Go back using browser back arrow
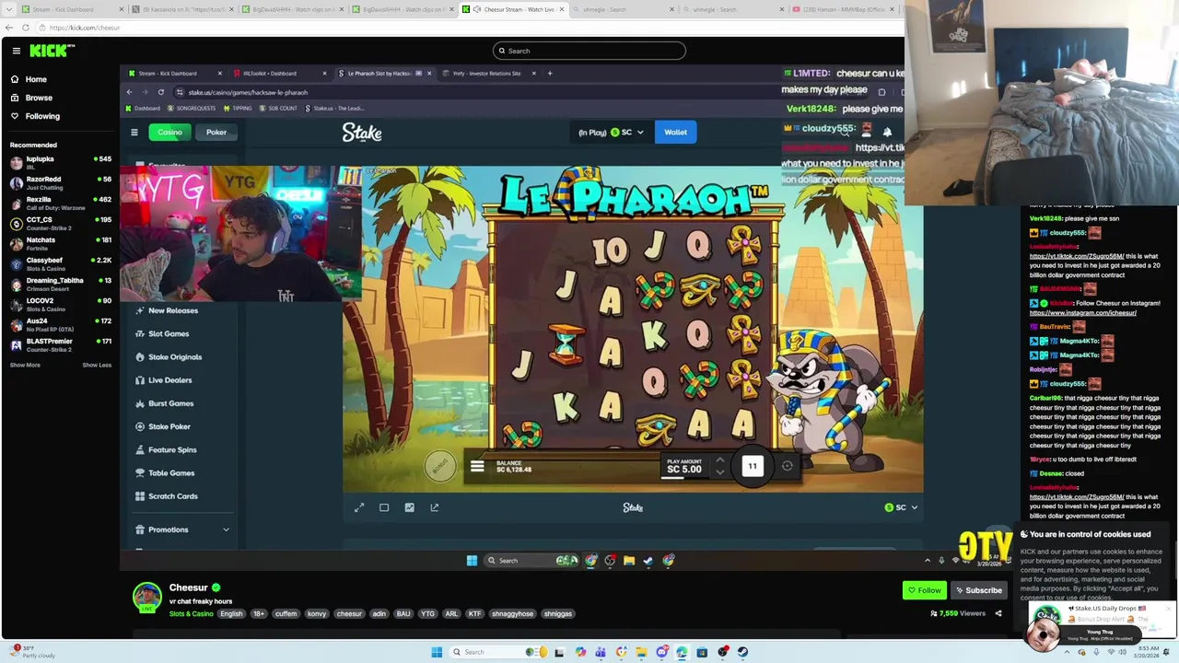 [9, 28]
